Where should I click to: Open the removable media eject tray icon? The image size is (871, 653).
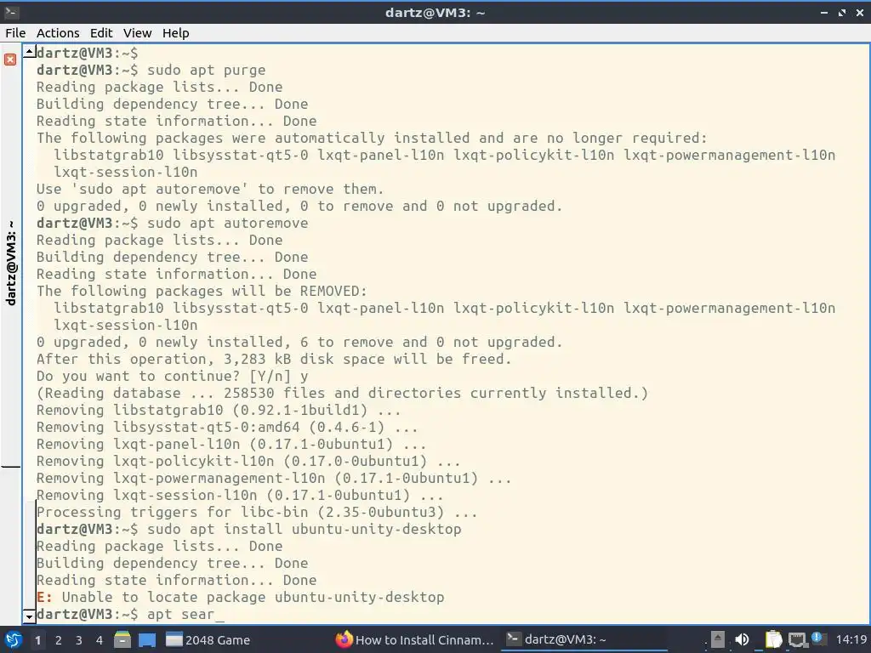[x=718, y=639]
